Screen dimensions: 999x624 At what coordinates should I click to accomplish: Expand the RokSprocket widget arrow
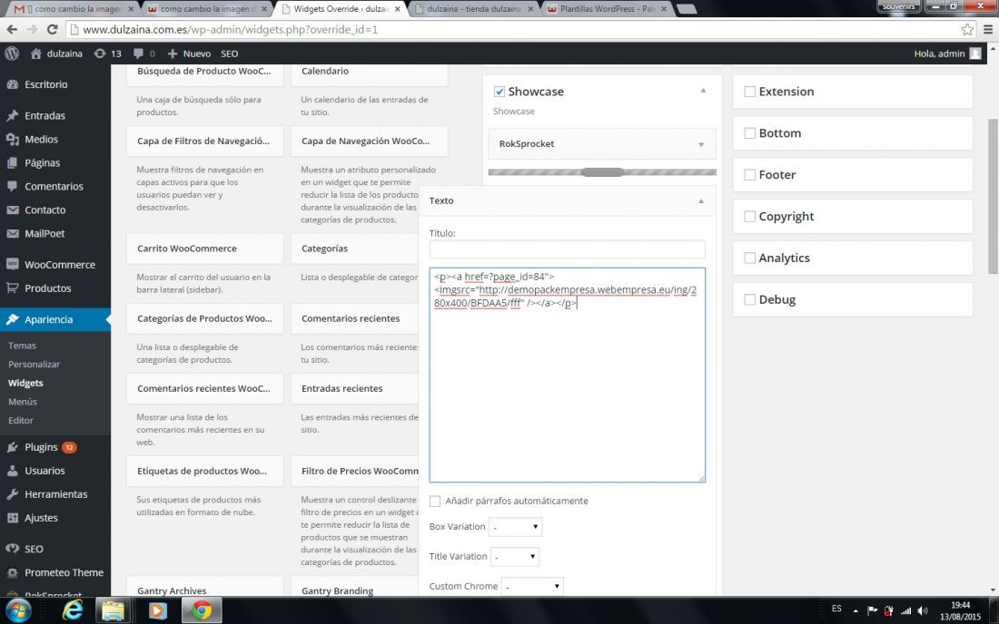(x=701, y=144)
